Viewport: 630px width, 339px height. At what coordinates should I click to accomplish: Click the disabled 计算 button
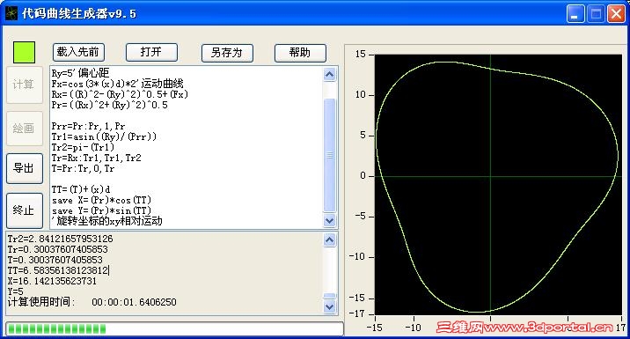click(24, 85)
